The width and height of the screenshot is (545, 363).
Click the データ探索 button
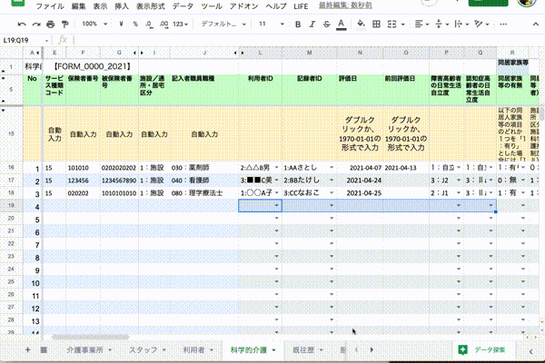pyautogui.click(x=490, y=349)
